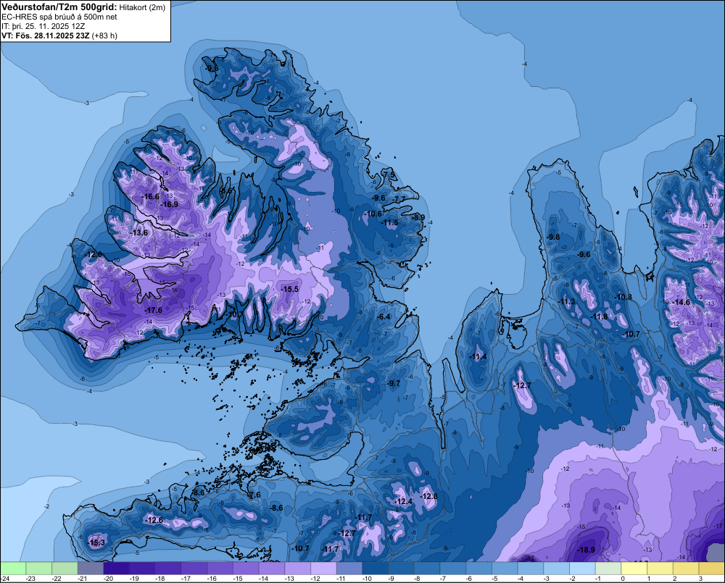This screenshot has height=583, width=725.
Task: Click the -7.7 temperature value
Action: click(x=399, y=199)
